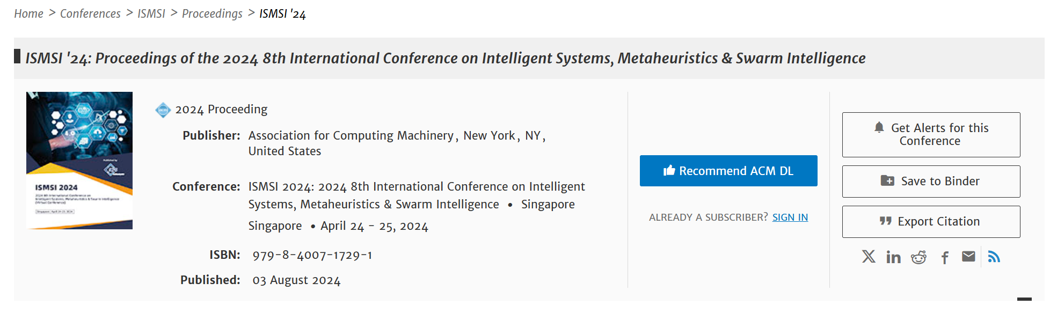The image size is (1050, 319).
Task: Share on Reddit icon
Action: [918, 257]
